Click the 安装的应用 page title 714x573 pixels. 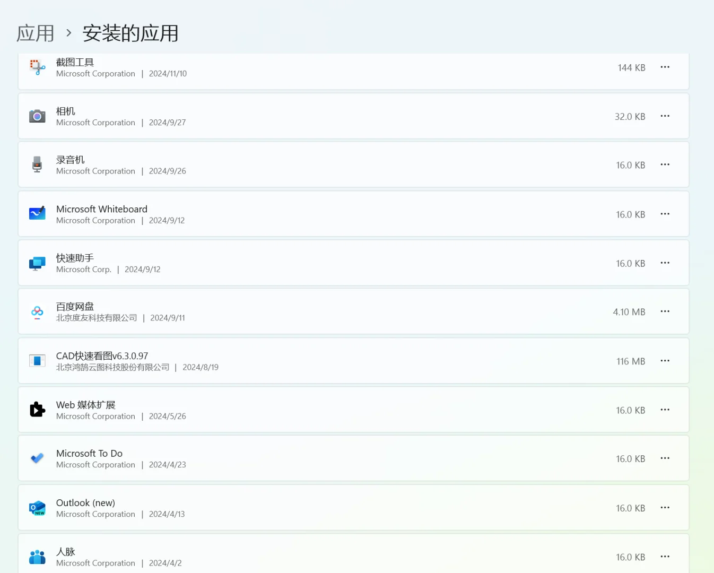coord(130,33)
